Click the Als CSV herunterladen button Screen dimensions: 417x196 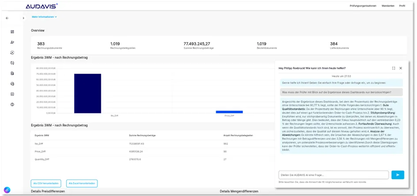tap(46, 183)
